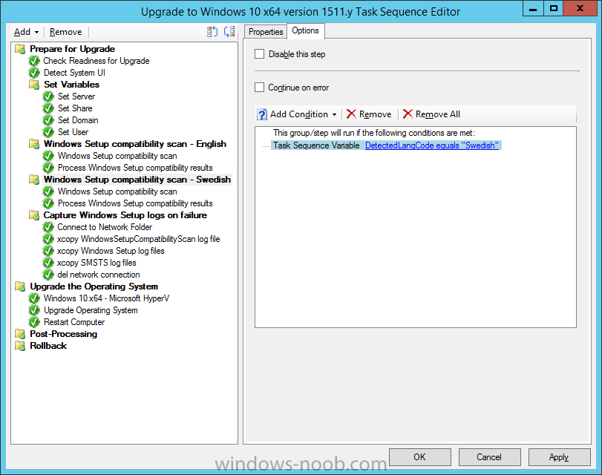Click Remove in the step list toolbar
602x475 pixels.
65,32
